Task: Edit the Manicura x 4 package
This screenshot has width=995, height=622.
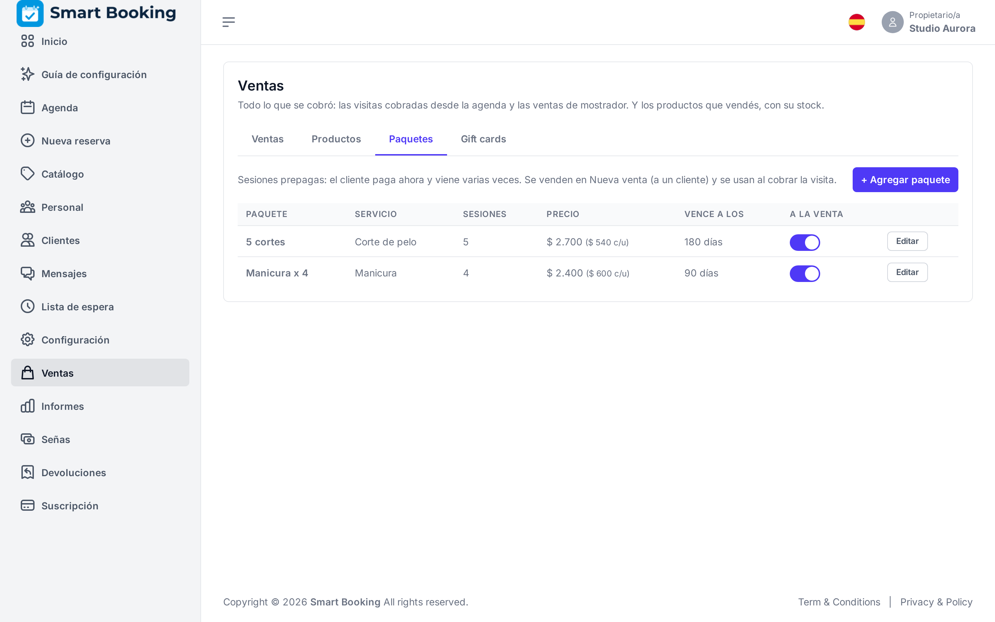Action: 907,272
